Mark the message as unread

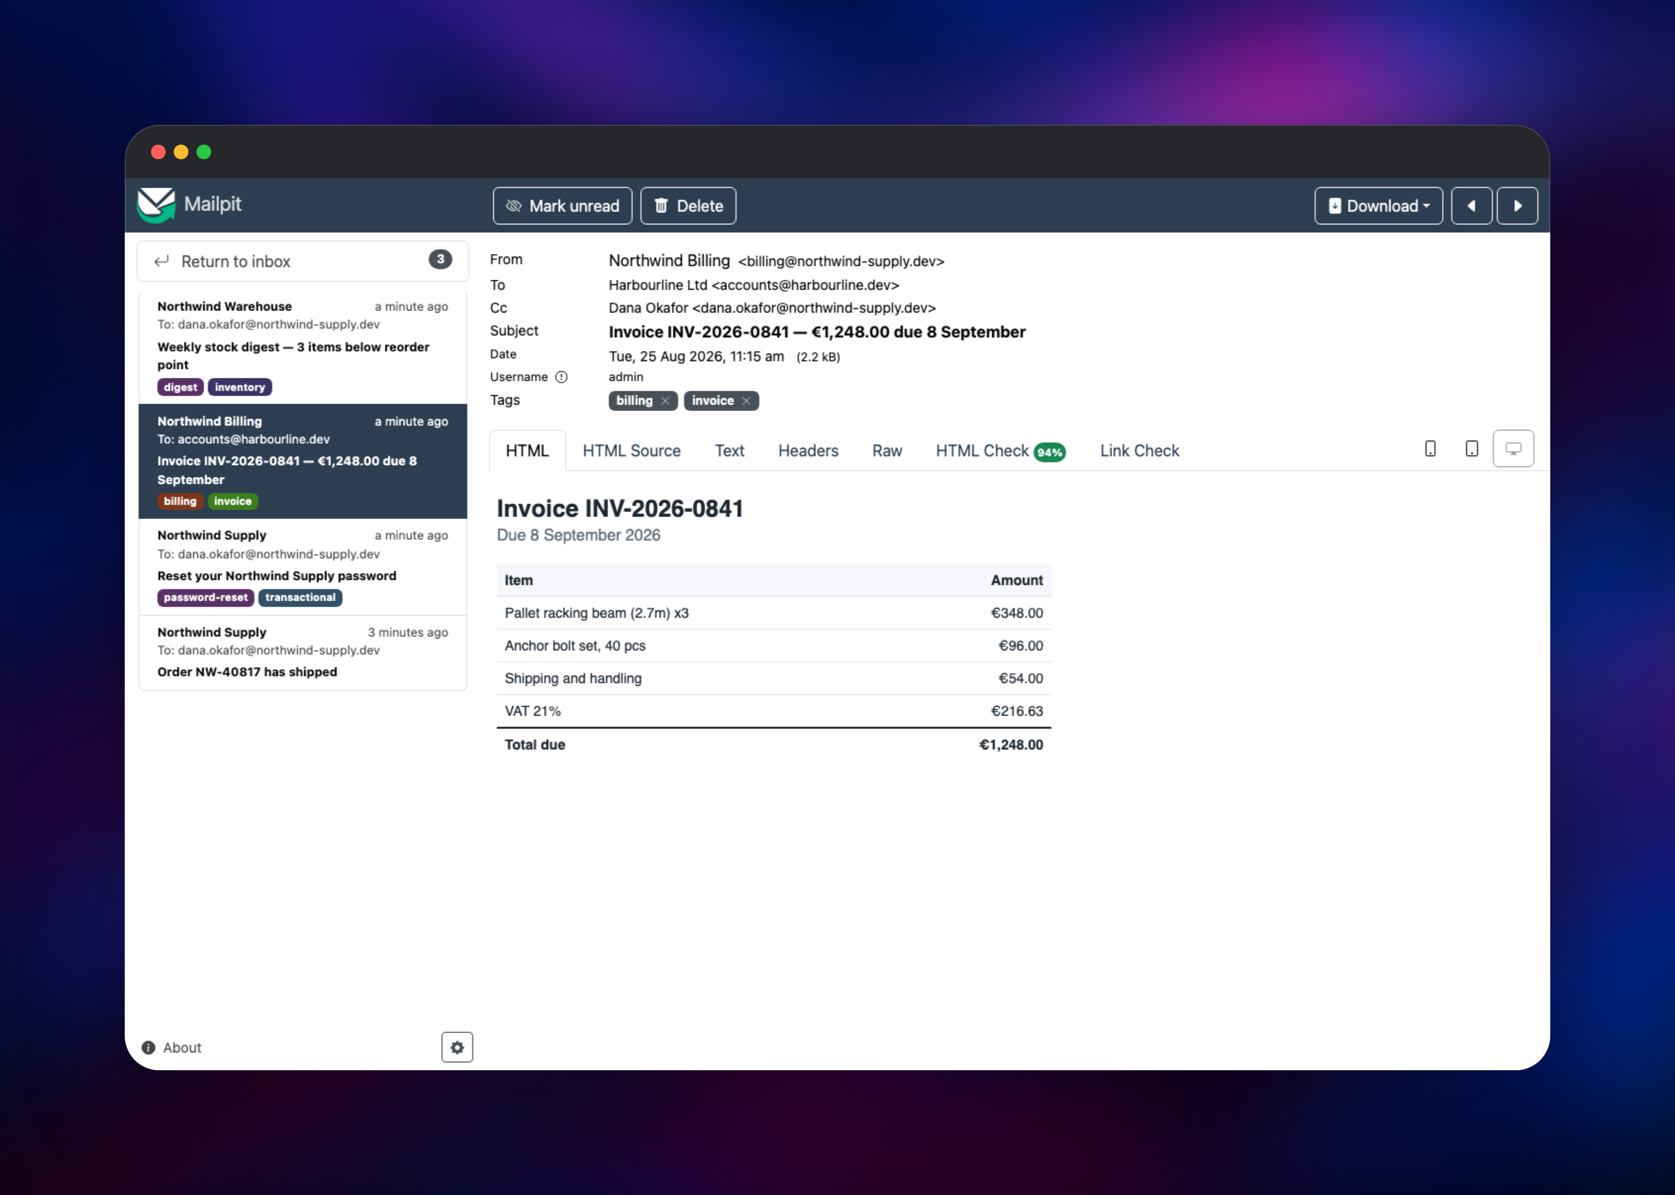click(x=562, y=206)
